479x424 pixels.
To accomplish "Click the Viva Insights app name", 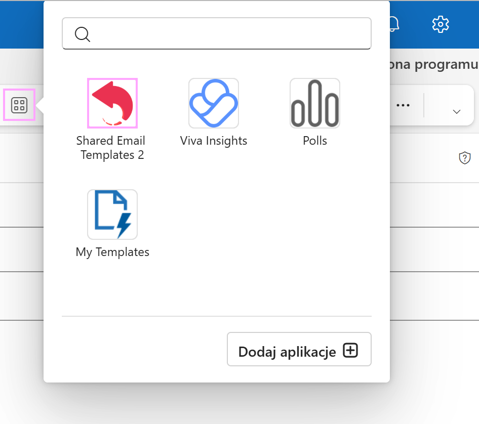I will pos(213,141).
